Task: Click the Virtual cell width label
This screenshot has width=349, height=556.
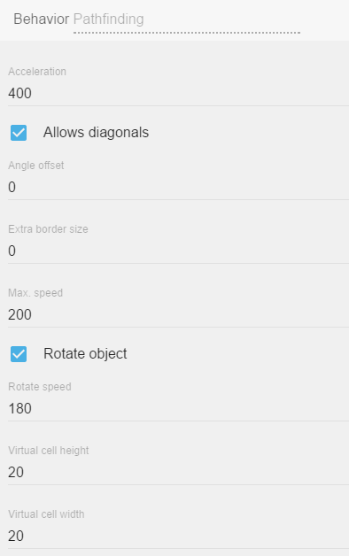Action: [x=46, y=514]
